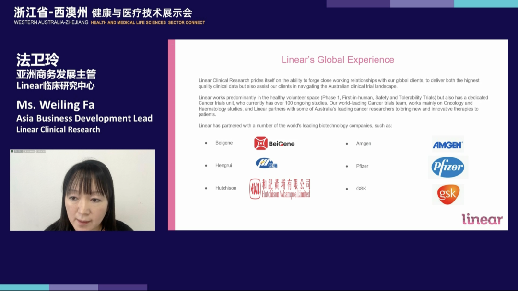
Task: Select the "Pfizer" bullet text
Action: pos(362,166)
